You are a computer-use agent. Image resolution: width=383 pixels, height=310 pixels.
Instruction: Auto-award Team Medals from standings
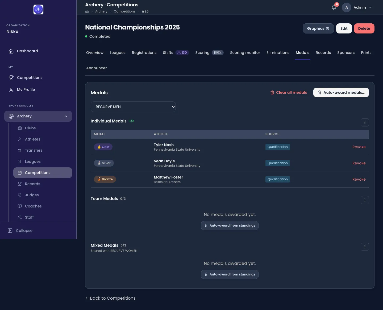pos(230,226)
